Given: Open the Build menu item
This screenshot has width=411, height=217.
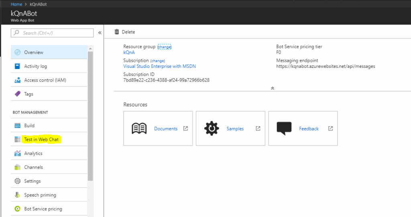Looking at the screenshot, I should point(49,126).
